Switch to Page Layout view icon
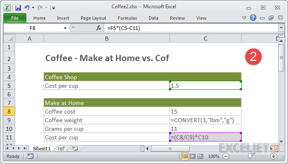The height and width of the screenshot is (164, 288). [x=193, y=156]
